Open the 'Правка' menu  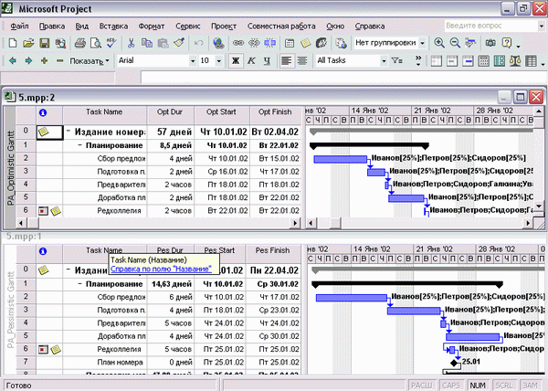(x=52, y=26)
